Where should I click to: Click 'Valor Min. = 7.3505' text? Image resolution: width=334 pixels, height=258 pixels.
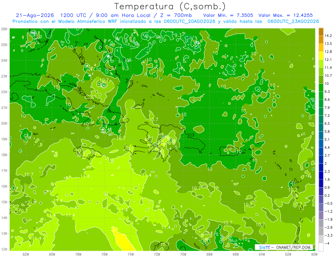228,15
